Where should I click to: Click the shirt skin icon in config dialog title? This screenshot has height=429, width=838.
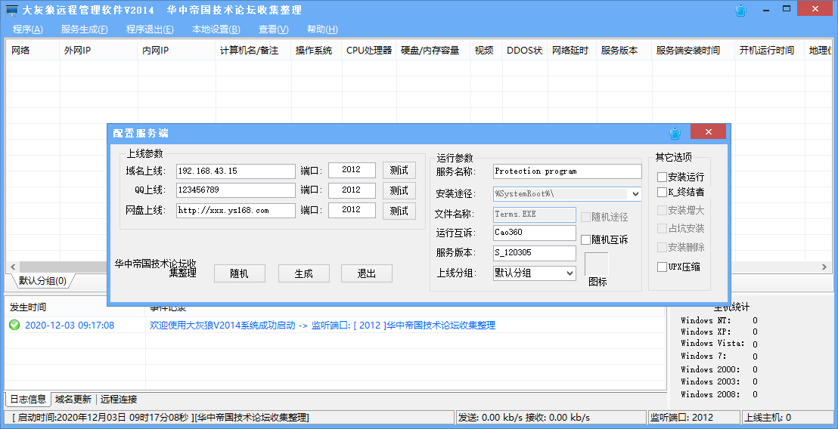[x=675, y=133]
